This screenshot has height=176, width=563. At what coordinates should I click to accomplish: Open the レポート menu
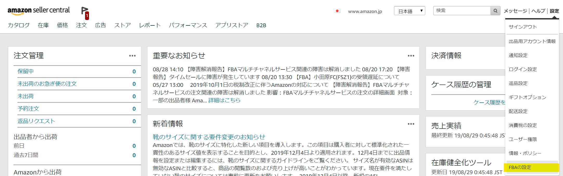150,25
